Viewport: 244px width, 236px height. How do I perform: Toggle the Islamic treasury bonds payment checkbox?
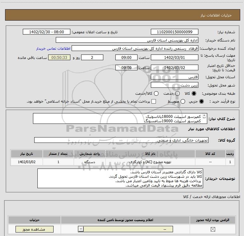[x=154, y=101]
